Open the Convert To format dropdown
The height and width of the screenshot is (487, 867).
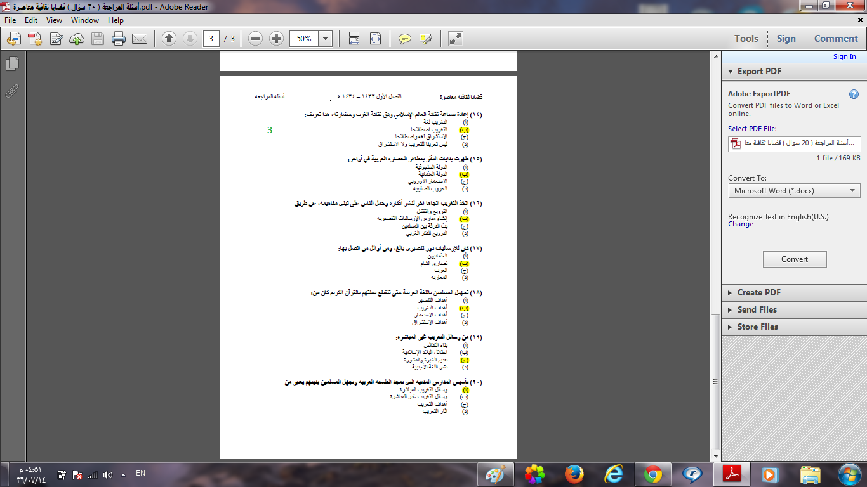click(794, 190)
